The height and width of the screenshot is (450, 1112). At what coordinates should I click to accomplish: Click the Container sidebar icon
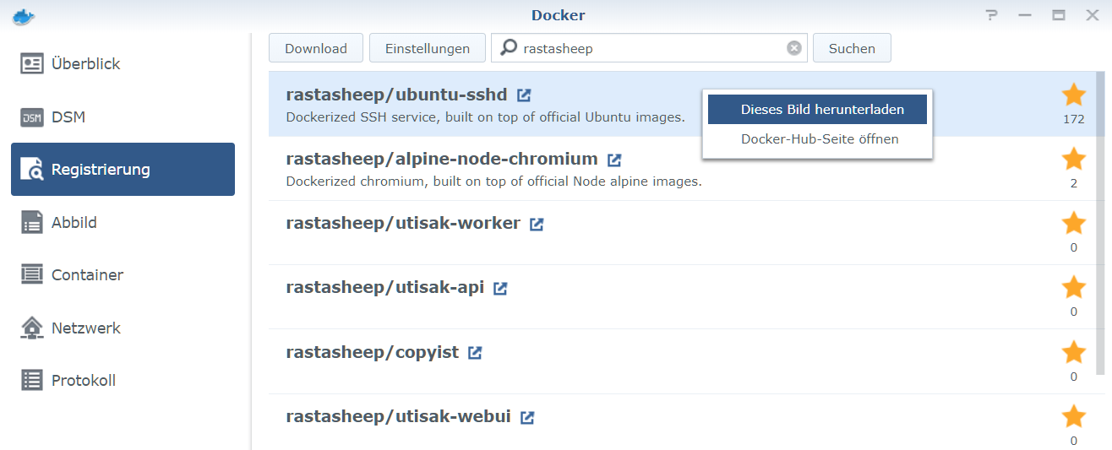click(x=32, y=274)
